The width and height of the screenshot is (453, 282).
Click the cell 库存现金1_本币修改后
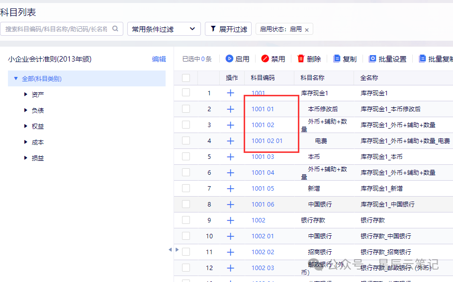click(390, 109)
